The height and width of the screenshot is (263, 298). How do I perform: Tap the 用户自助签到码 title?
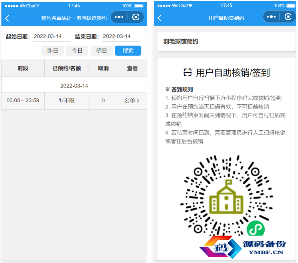226,18
